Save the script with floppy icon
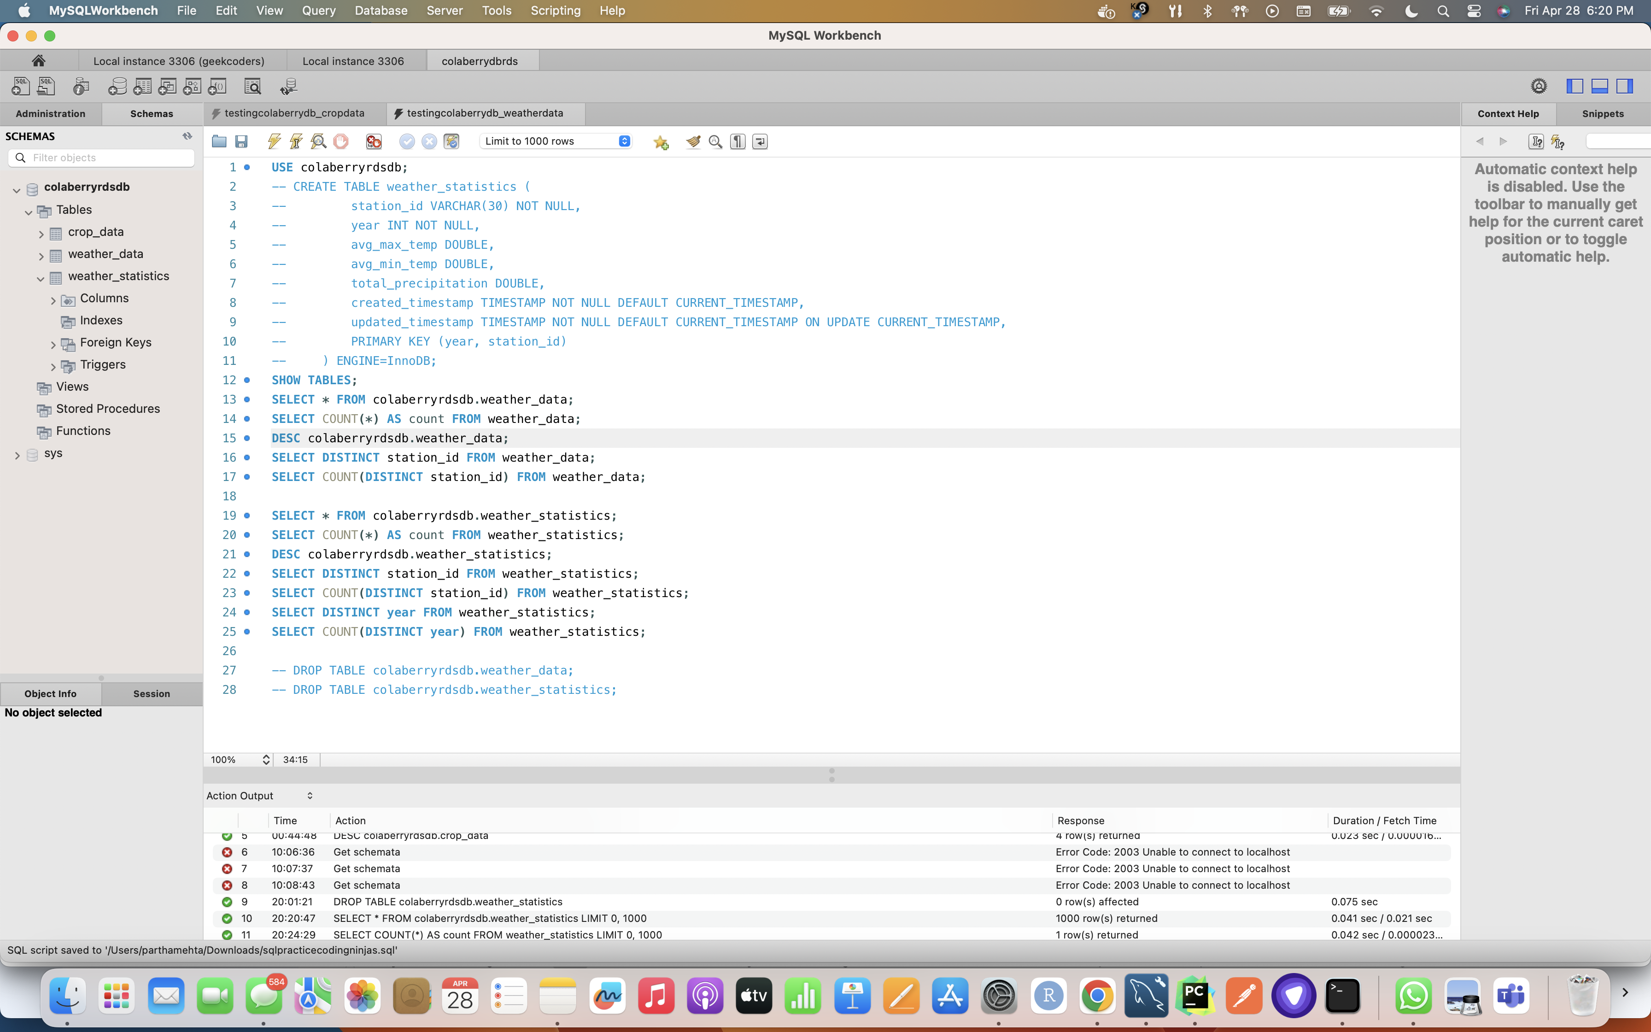This screenshot has height=1032, width=1651. point(241,141)
